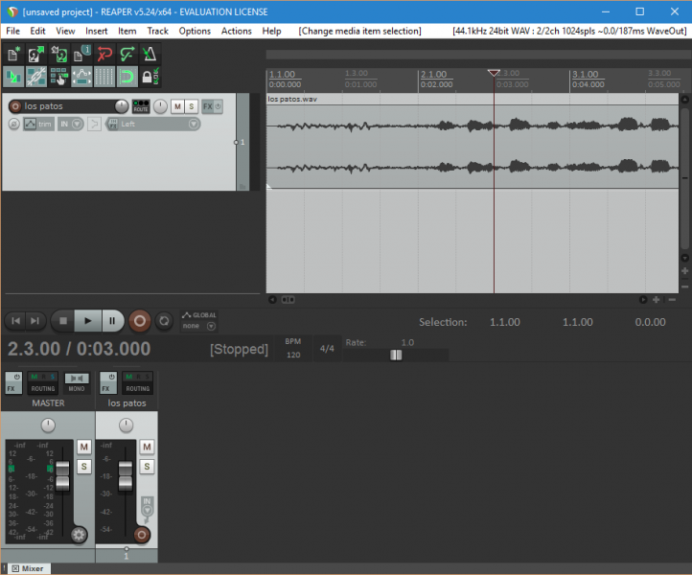Toggle the locking padlock toolbar icon
This screenshot has width=692, height=575.
150,77
